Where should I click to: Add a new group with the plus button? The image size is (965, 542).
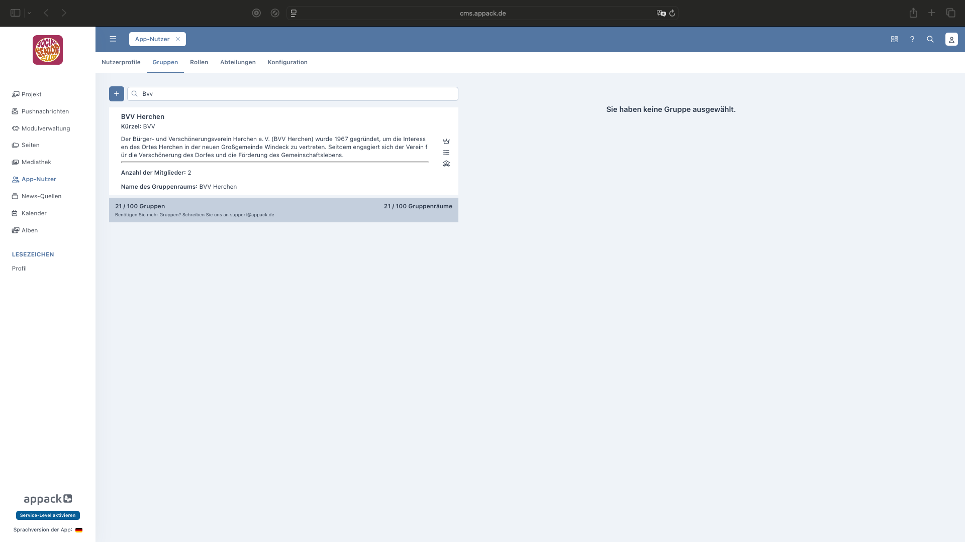[x=117, y=94]
